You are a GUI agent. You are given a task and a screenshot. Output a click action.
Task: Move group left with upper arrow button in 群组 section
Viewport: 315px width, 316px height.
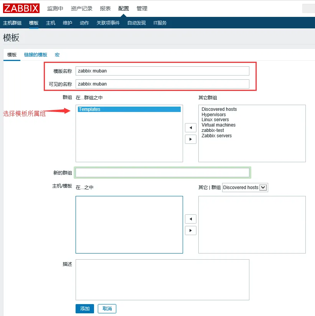[x=191, y=128]
